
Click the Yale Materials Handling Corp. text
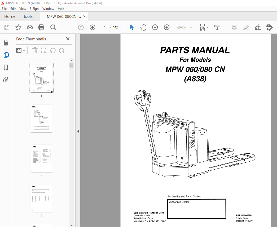pos(149,213)
